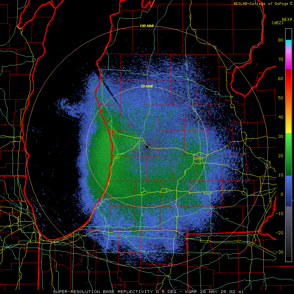The height and width of the screenshot is (294, 294).
Task: Click the blue segment of the dBZ color bar
Action: click(x=288, y=191)
